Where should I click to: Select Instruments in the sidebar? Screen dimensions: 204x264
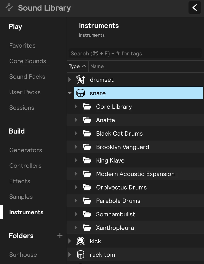[26, 212]
